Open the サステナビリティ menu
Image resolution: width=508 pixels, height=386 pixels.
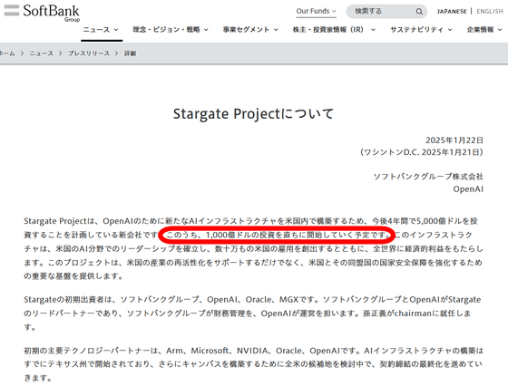pos(421,30)
